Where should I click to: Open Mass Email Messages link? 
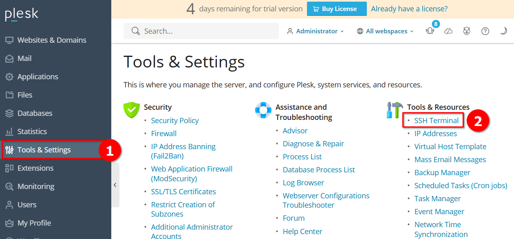click(x=450, y=159)
